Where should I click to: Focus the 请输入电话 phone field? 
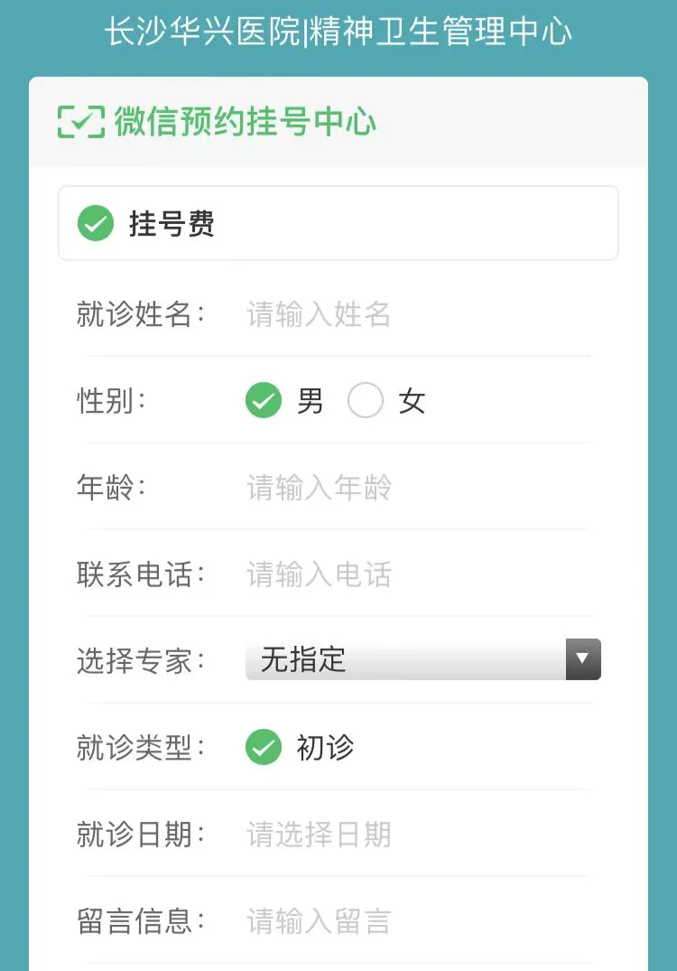(x=418, y=574)
